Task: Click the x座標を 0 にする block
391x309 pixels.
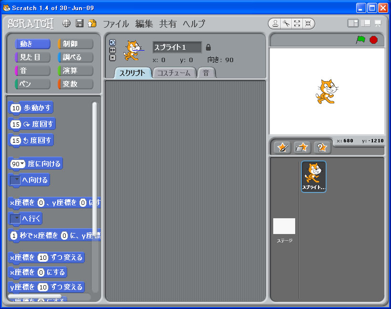Action: pyautogui.click(x=38, y=272)
